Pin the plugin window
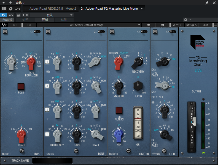This screenshot has width=218, height=165. pos(207,3)
